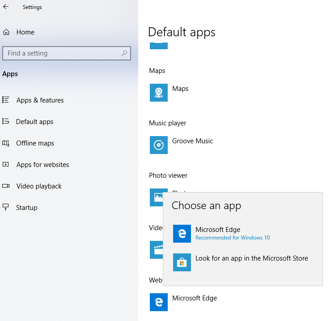This screenshot has width=335, height=321.
Task: Click the web browser Edge tile icon
Action: coord(159,302)
